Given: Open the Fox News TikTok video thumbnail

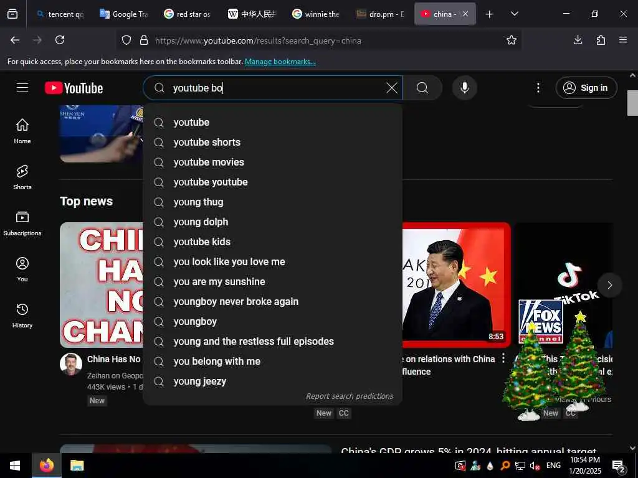Looking at the screenshot, I should [x=564, y=285].
